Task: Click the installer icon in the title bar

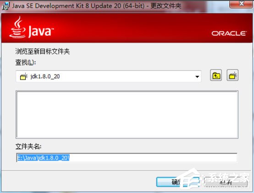Action: (x=6, y=6)
